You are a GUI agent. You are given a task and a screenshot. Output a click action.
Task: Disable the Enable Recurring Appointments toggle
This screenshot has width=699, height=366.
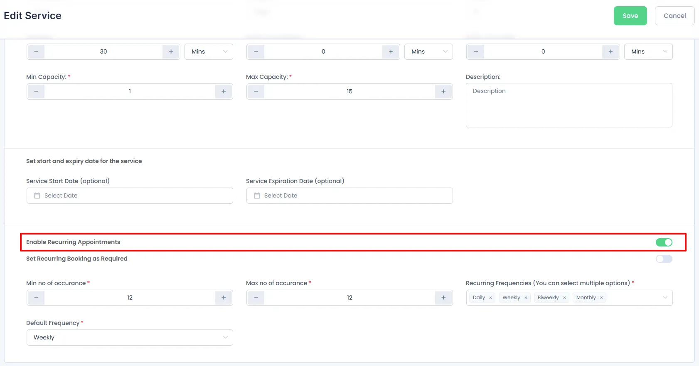coord(664,242)
